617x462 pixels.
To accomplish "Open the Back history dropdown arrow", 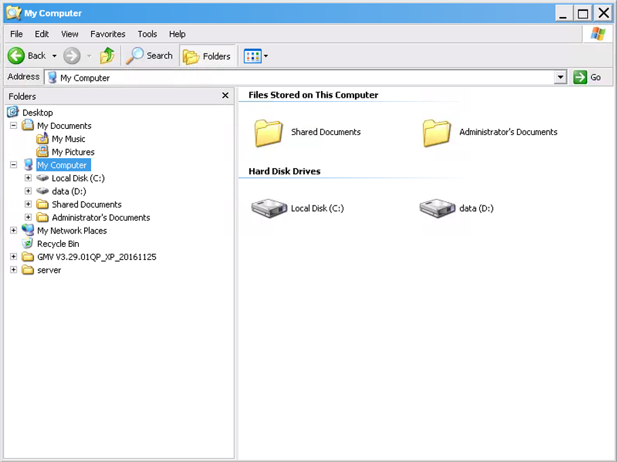I will tap(54, 56).
